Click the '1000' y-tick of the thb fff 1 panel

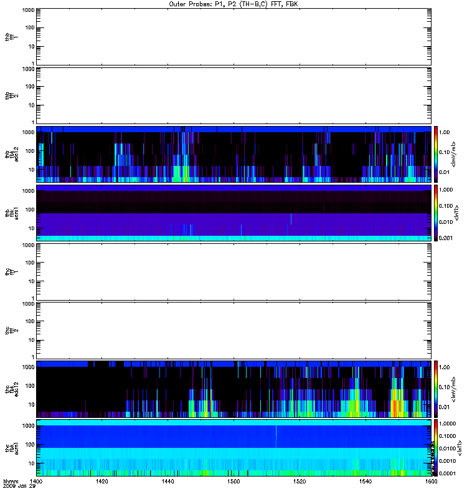point(28,10)
